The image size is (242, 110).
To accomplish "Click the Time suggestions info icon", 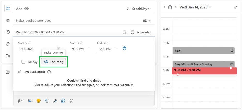I will (x=49, y=72).
